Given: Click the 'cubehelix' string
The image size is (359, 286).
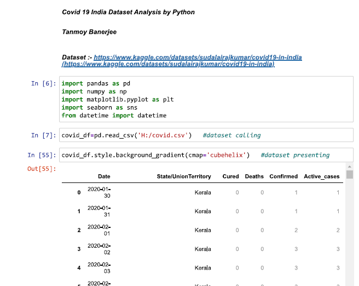Looking at the screenshot, I should tap(226, 155).
